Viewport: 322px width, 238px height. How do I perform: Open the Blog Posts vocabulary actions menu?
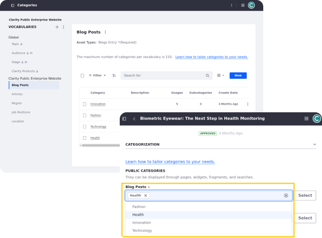click(x=105, y=32)
